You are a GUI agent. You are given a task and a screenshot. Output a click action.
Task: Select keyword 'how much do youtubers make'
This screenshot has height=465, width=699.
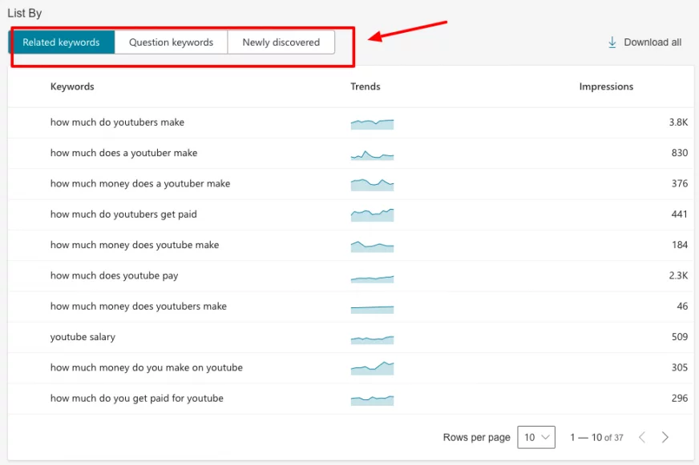117,122
